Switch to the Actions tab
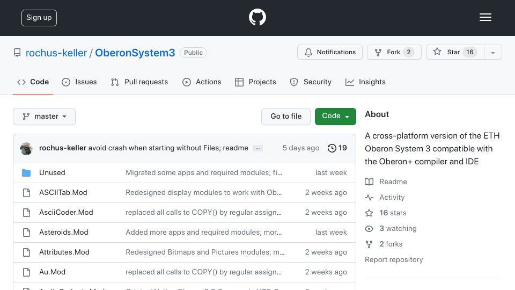Image resolution: width=515 pixels, height=290 pixels. (202, 82)
